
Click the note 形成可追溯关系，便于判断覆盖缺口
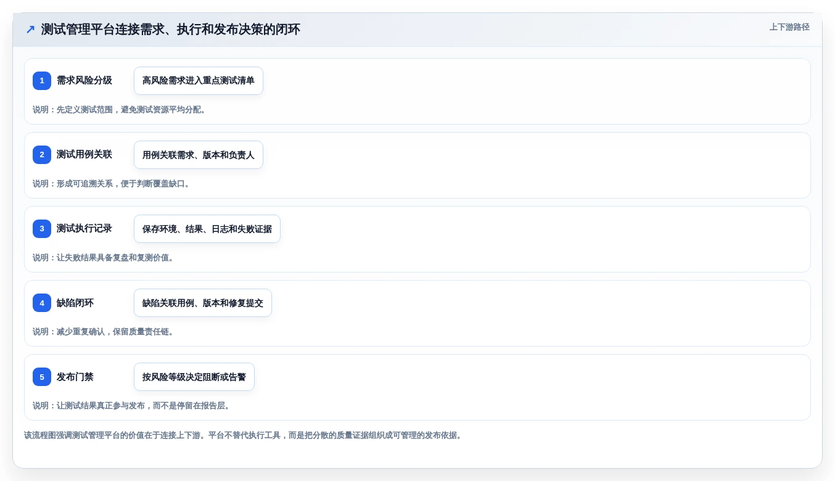(112, 184)
